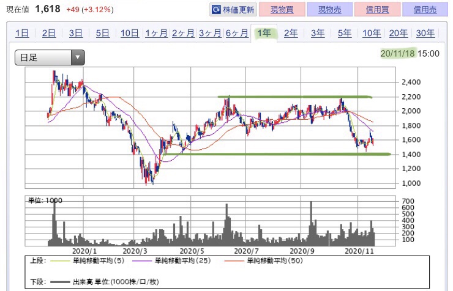
Task: Show the 3年 chart period
Action: coord(318,33)
